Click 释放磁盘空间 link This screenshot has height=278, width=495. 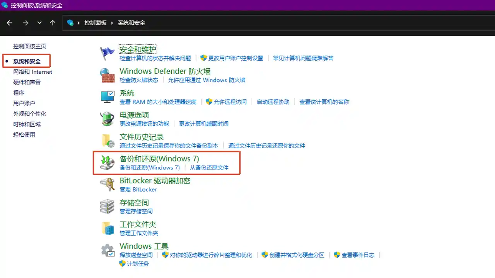tap(136, 255)
